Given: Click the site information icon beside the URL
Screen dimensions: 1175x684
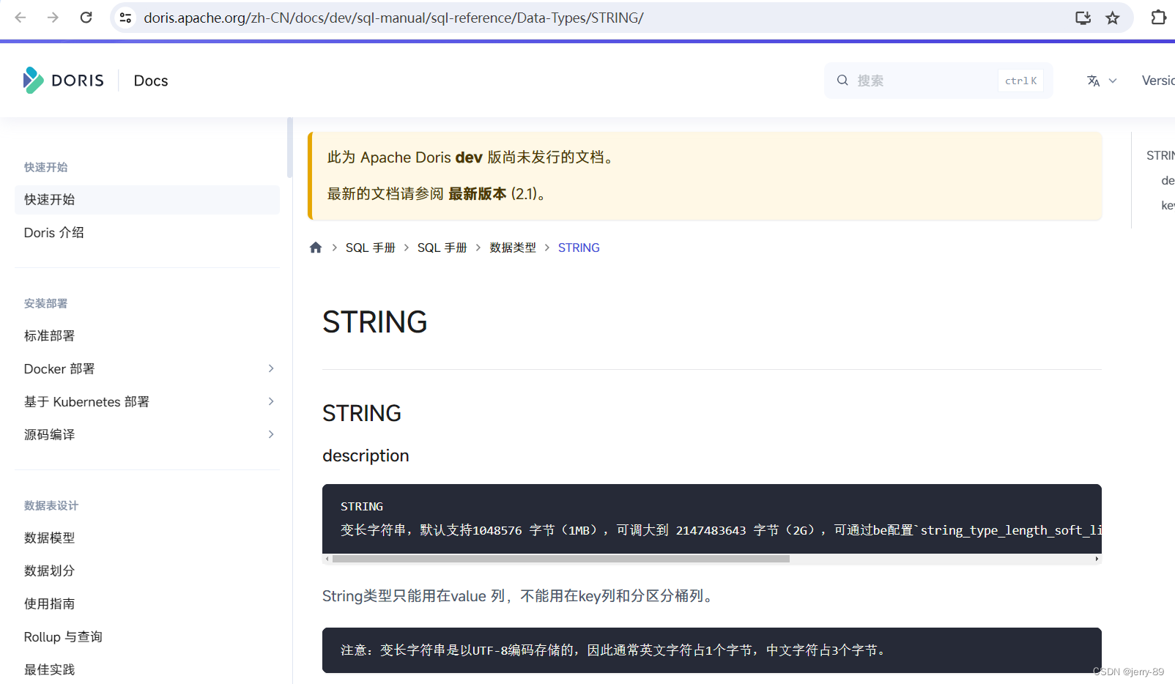Looking at the screenshot, I should coord(125,17).
